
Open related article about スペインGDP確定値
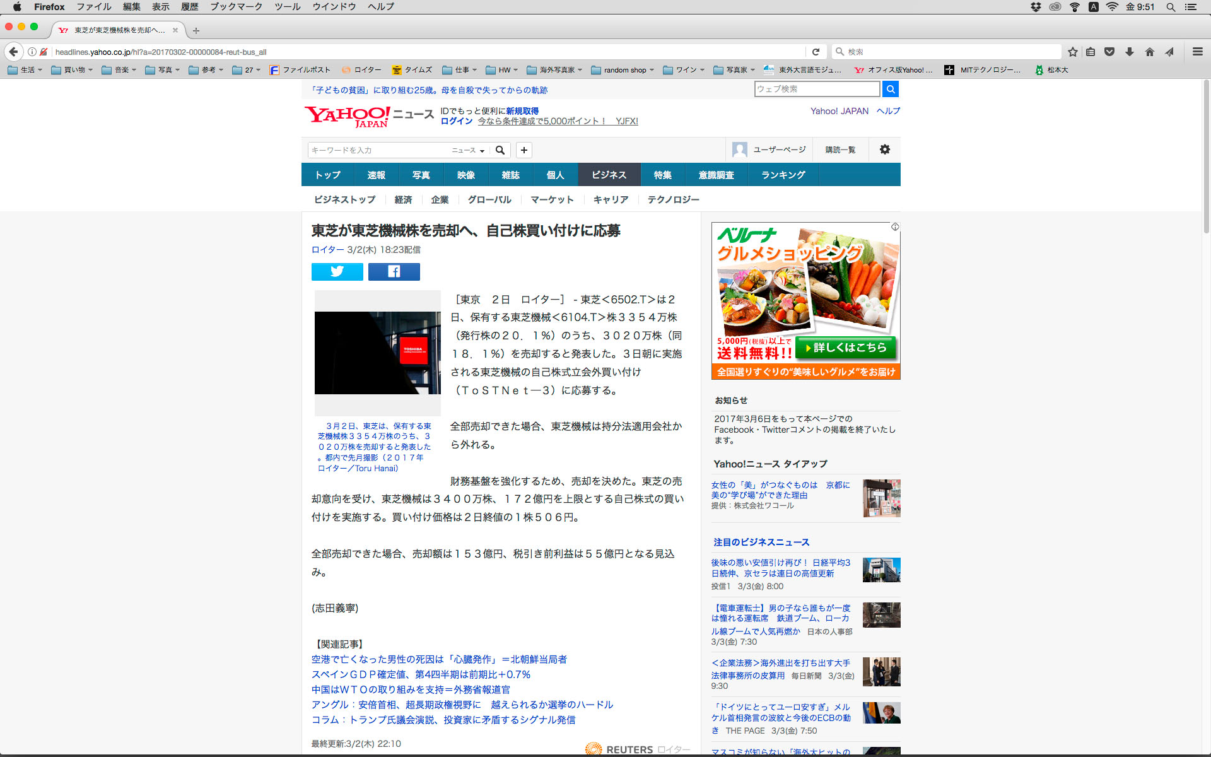pyautogui.click(x=421, y=674)
